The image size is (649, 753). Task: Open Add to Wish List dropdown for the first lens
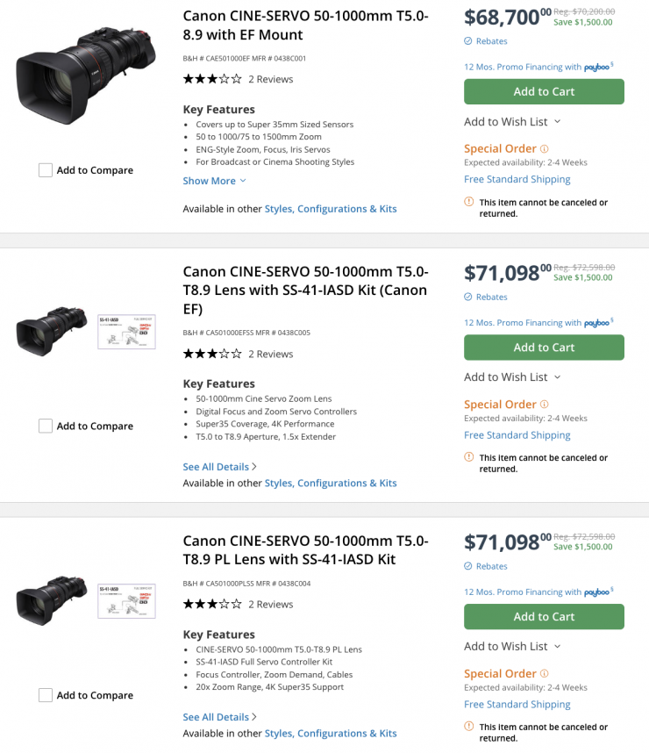click(512, 121)
